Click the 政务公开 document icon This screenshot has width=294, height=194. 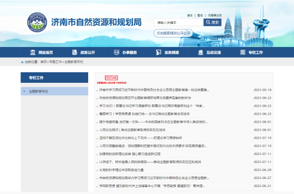click(x=74, y=52)
